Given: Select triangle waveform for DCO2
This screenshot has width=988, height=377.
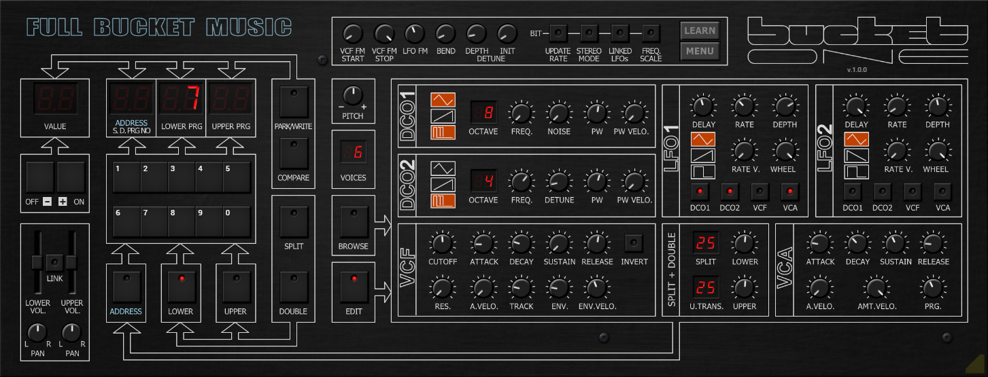Looking at the screenshot, I should (x=443, y=168).
